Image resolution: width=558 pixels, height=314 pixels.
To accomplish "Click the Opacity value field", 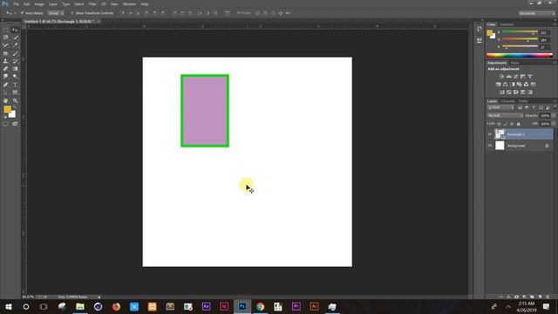I will tap(545, 116).
